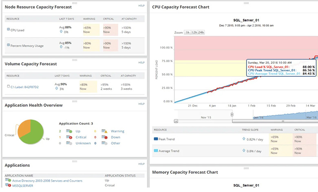Screen dimensions: 318x192
Task: Click the down arrow beside memory -1%
Action: (x=61, y=47)
